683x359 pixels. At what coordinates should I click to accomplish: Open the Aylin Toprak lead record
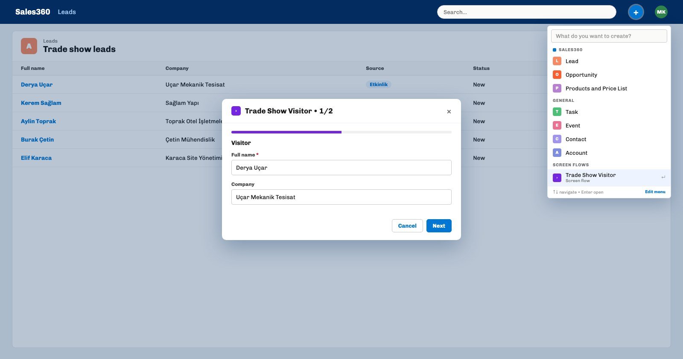(x=38, y=121)
